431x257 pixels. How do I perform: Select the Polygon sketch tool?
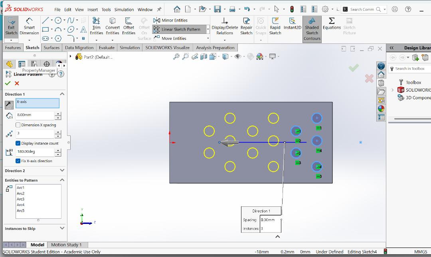click(x=58, y=38)
